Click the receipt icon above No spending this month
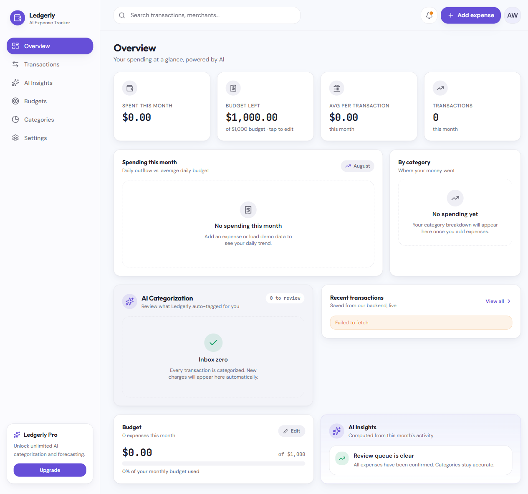Image resolution: width=528 pixels, height=494 pixels. 248,210
